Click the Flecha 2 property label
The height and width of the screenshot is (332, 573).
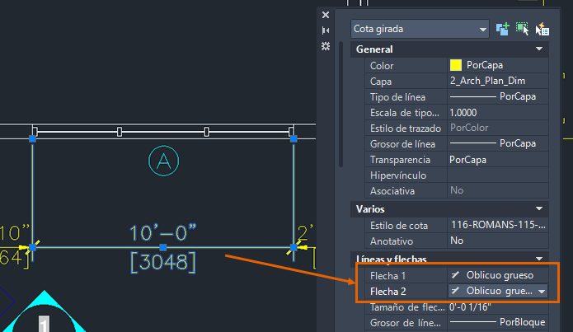[387, 292]
